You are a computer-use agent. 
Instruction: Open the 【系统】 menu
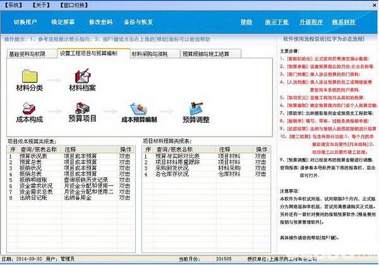pos(13,5)
